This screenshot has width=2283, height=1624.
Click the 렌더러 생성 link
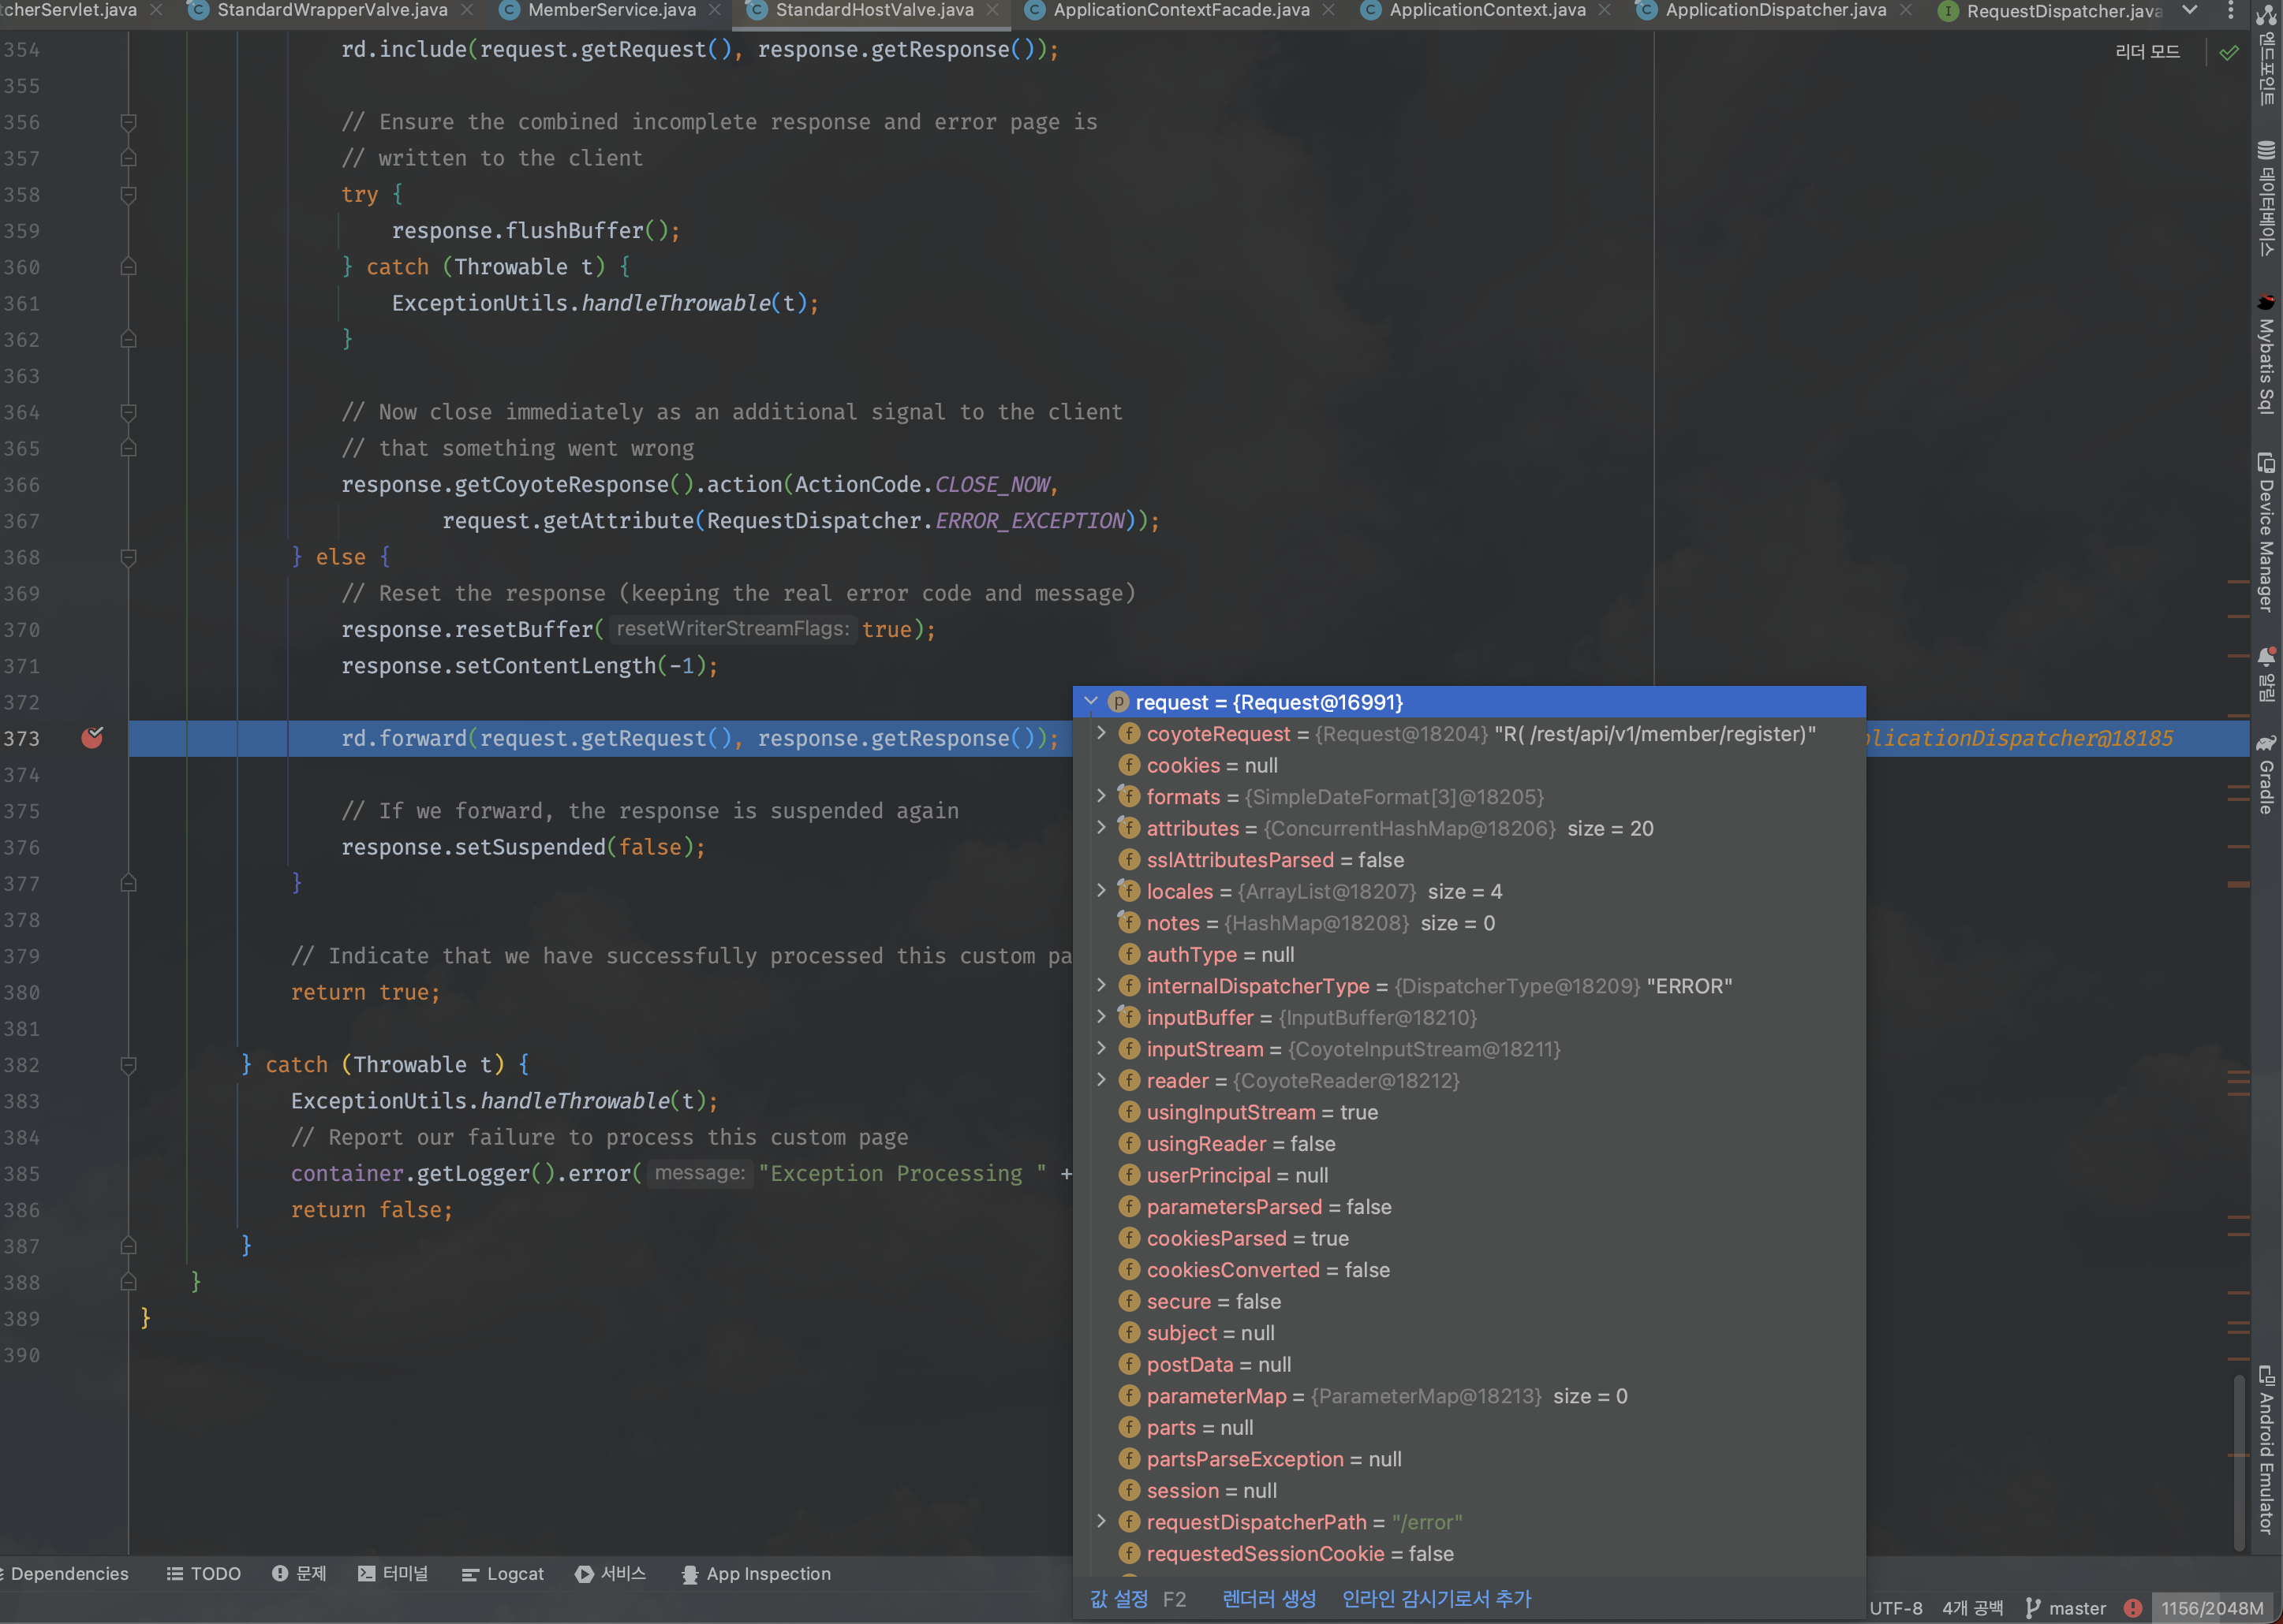pos(1269,1598)
